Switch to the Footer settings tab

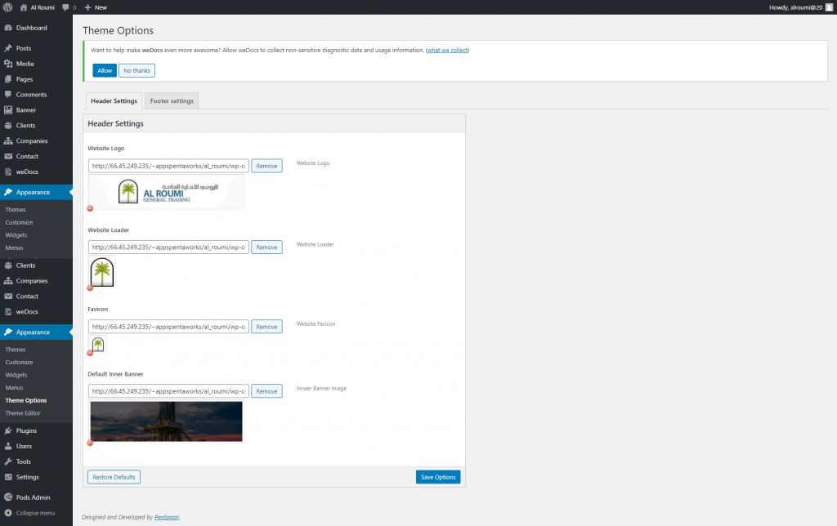click(x=172, y=100)
